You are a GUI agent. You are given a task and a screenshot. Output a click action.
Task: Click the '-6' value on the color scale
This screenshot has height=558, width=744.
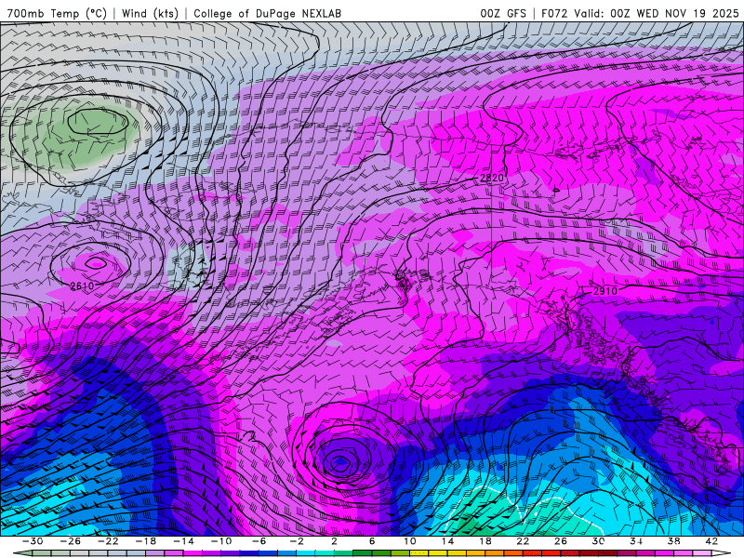point(259,541)
